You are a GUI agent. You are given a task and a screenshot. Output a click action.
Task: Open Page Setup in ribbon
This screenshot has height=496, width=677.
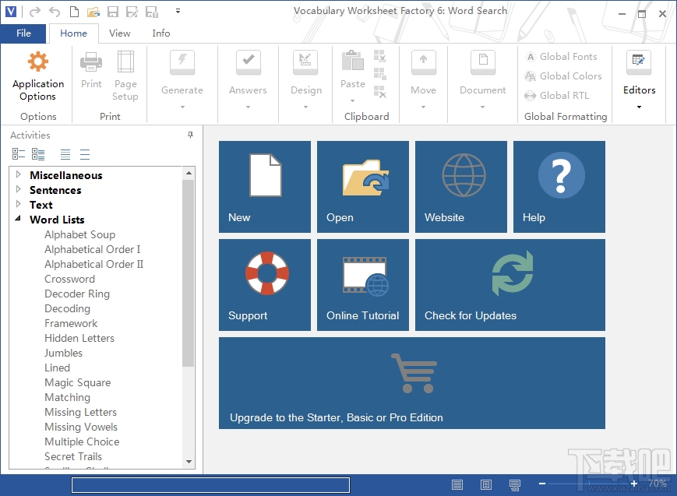125,62
